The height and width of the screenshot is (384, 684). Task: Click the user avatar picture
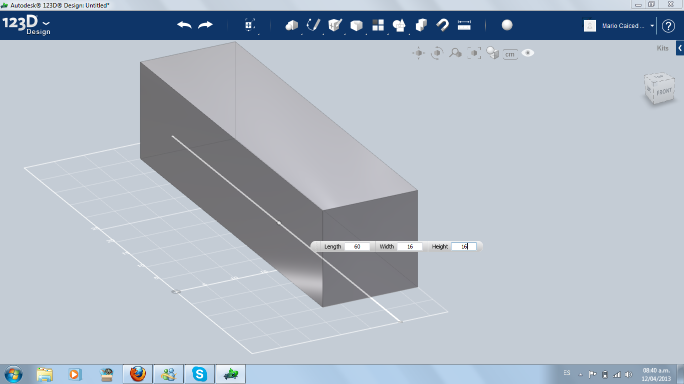tap(590, 25)
